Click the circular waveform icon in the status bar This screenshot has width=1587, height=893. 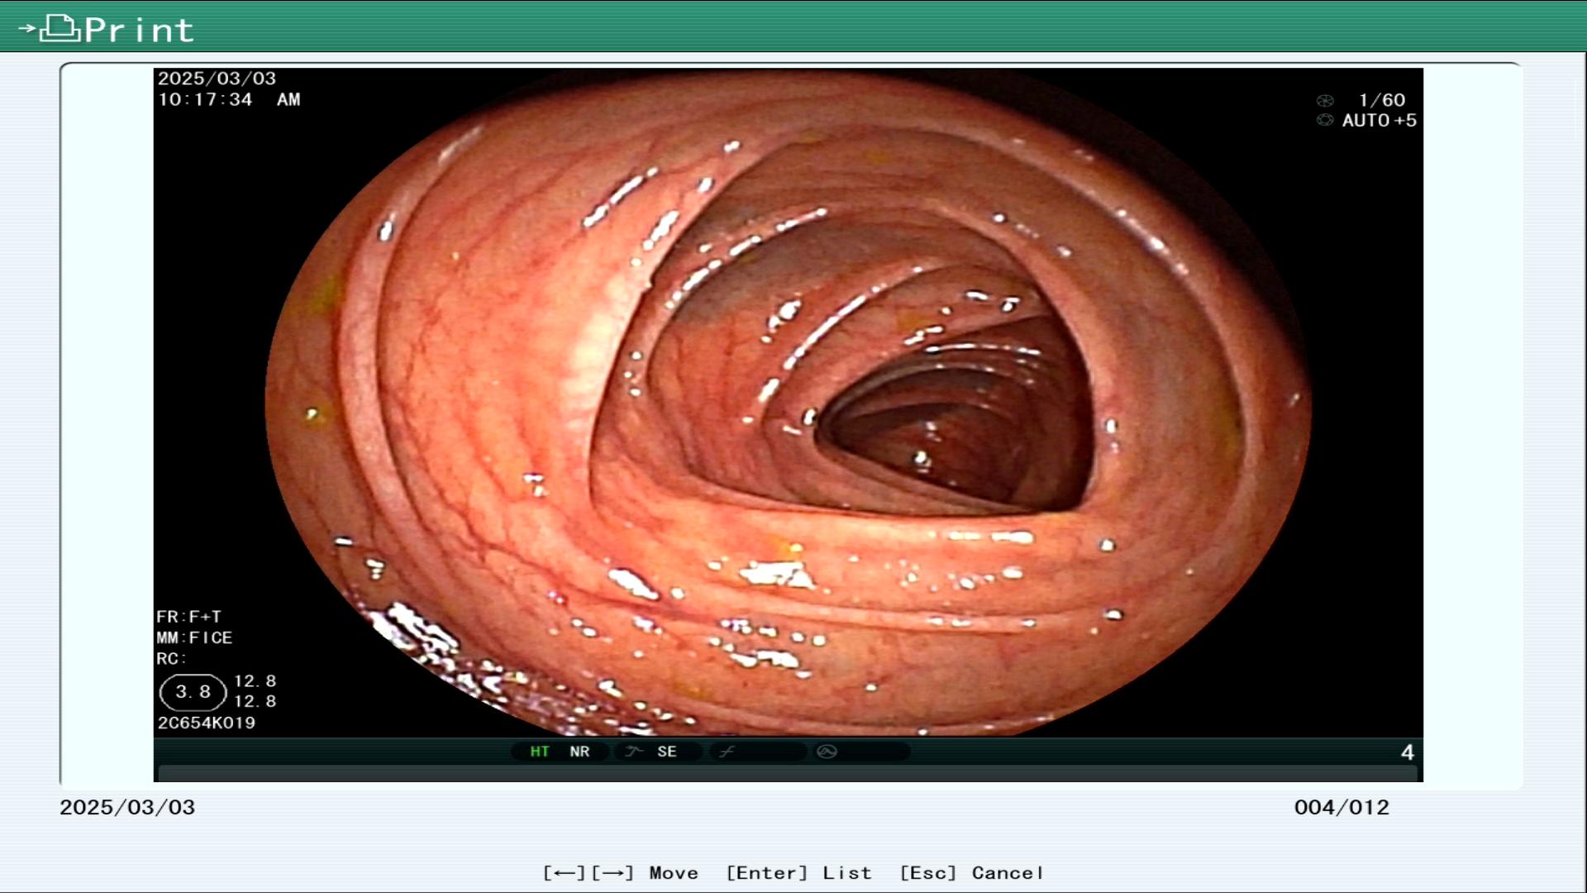pos(827,752)
